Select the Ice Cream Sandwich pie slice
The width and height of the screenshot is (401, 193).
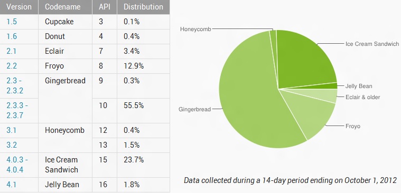(x=304, y=59)
